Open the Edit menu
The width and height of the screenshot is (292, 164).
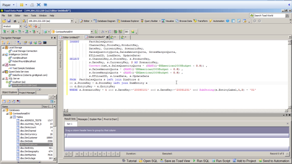tap(10, 15)
